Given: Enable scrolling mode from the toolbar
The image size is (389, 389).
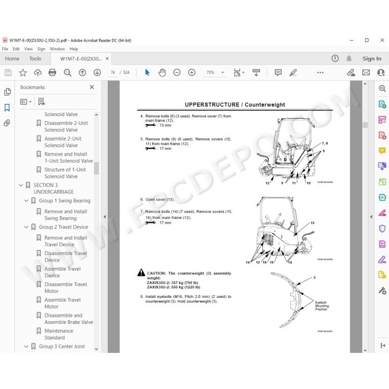Looking at the screenshot, I should point(256,72).
